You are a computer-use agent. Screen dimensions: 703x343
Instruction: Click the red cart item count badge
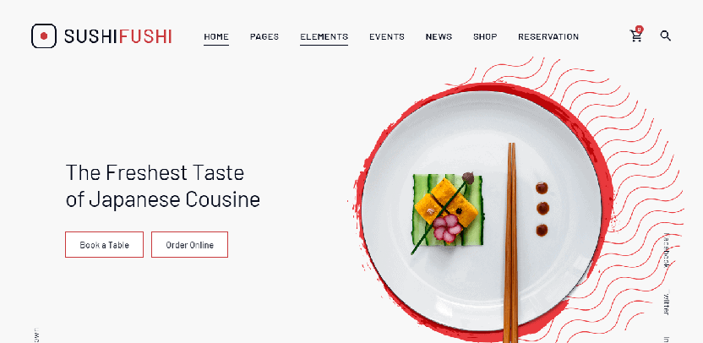(x=640, y=29)
